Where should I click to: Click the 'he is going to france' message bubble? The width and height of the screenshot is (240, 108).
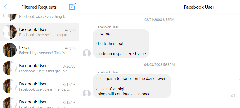tap(132, 86)
